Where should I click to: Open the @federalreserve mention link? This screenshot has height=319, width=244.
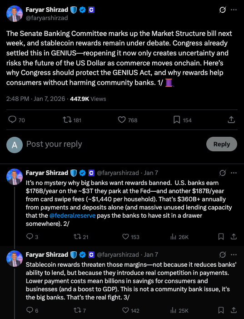[72, 216]
